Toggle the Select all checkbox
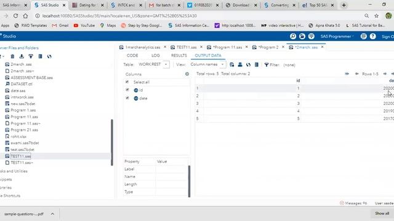 coord(127,82)
